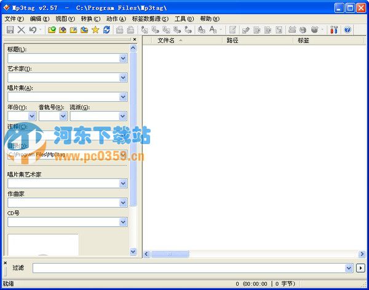This screenshot has width=369, height=290.
Task: Expand the 流派 (Genre) dropdown
Action: (122, 116)
